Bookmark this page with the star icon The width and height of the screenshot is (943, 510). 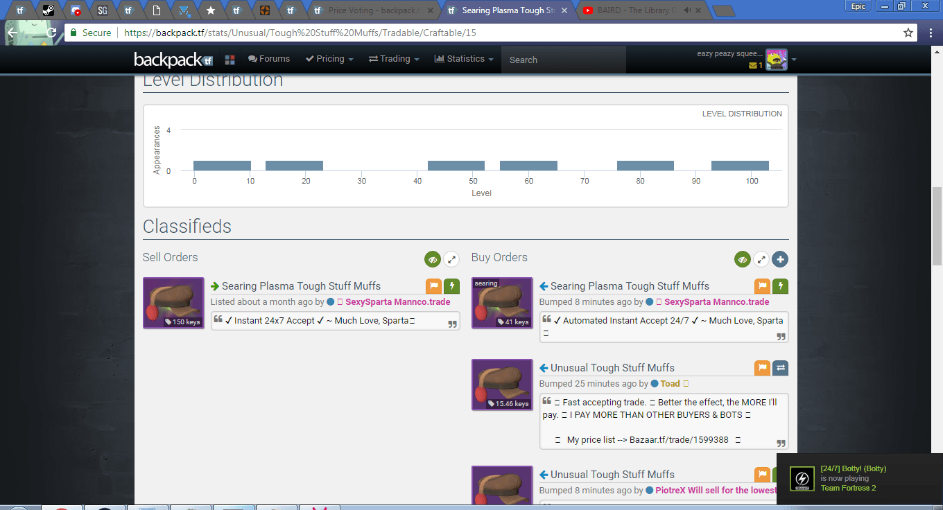coord(908,33)
